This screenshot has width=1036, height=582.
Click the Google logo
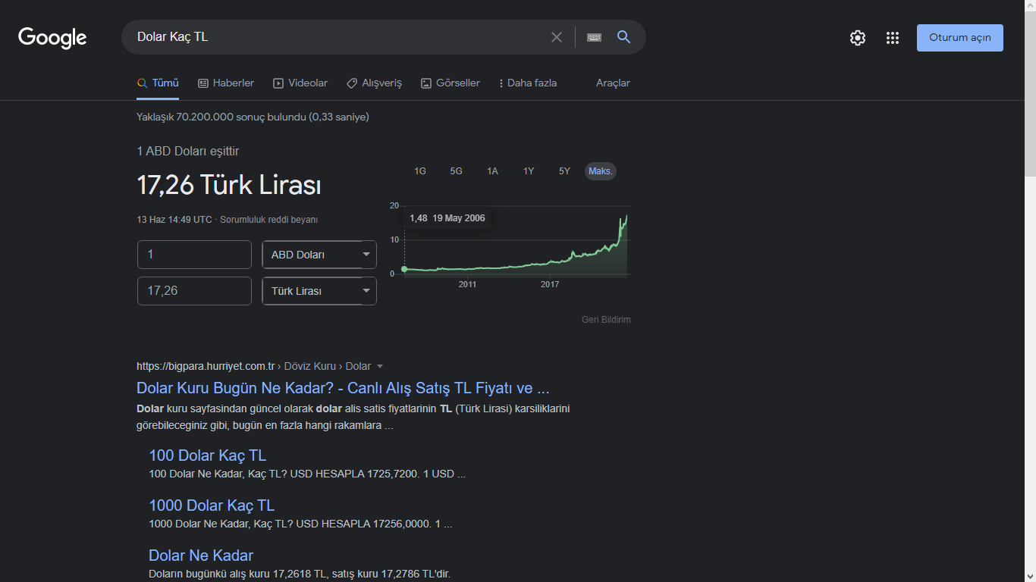click(52, 37)
